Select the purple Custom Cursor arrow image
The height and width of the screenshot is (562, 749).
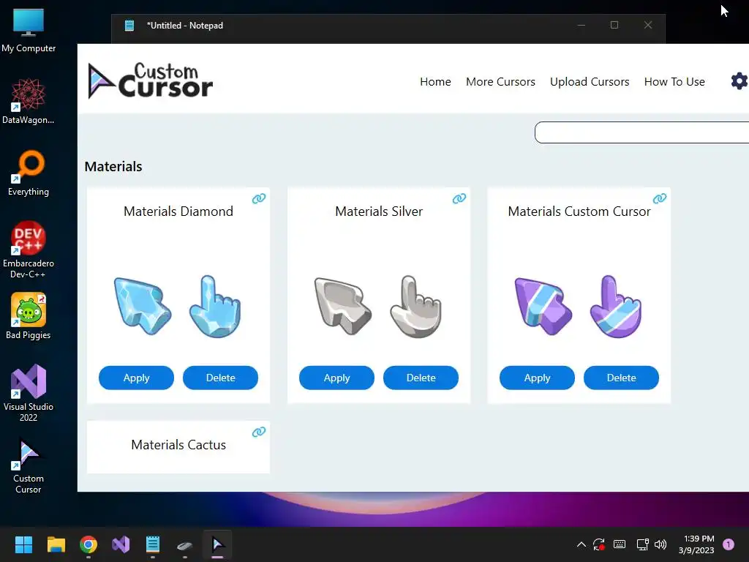coord(543,307)
